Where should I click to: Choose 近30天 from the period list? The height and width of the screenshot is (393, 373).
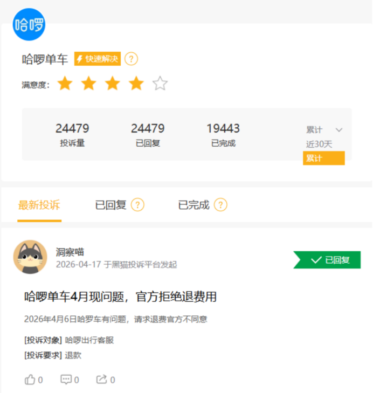[x=319, y=144]
